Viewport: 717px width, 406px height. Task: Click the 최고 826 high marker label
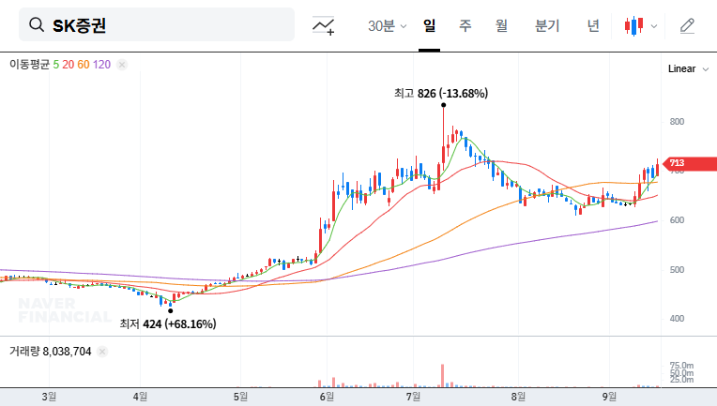coord(441,93)
